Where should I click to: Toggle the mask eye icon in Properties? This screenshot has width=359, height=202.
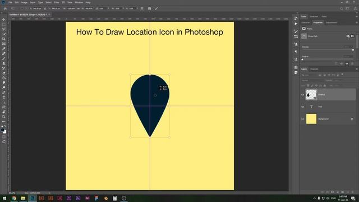pos(347,63)
